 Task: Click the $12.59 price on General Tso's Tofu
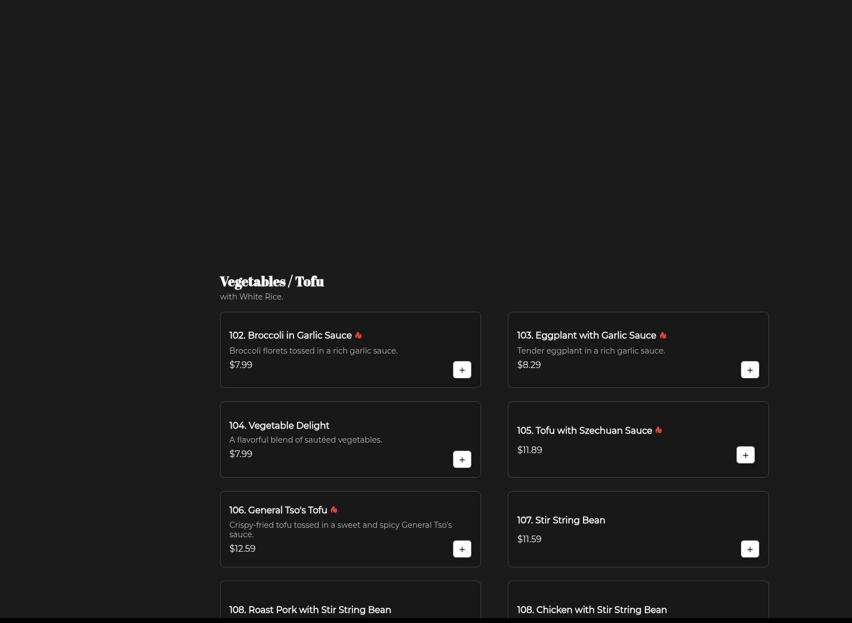(x=242, y=549)
